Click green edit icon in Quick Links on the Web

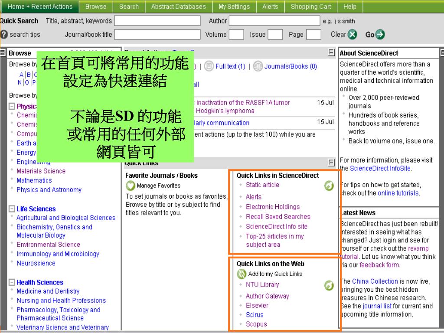pos(329,286)
